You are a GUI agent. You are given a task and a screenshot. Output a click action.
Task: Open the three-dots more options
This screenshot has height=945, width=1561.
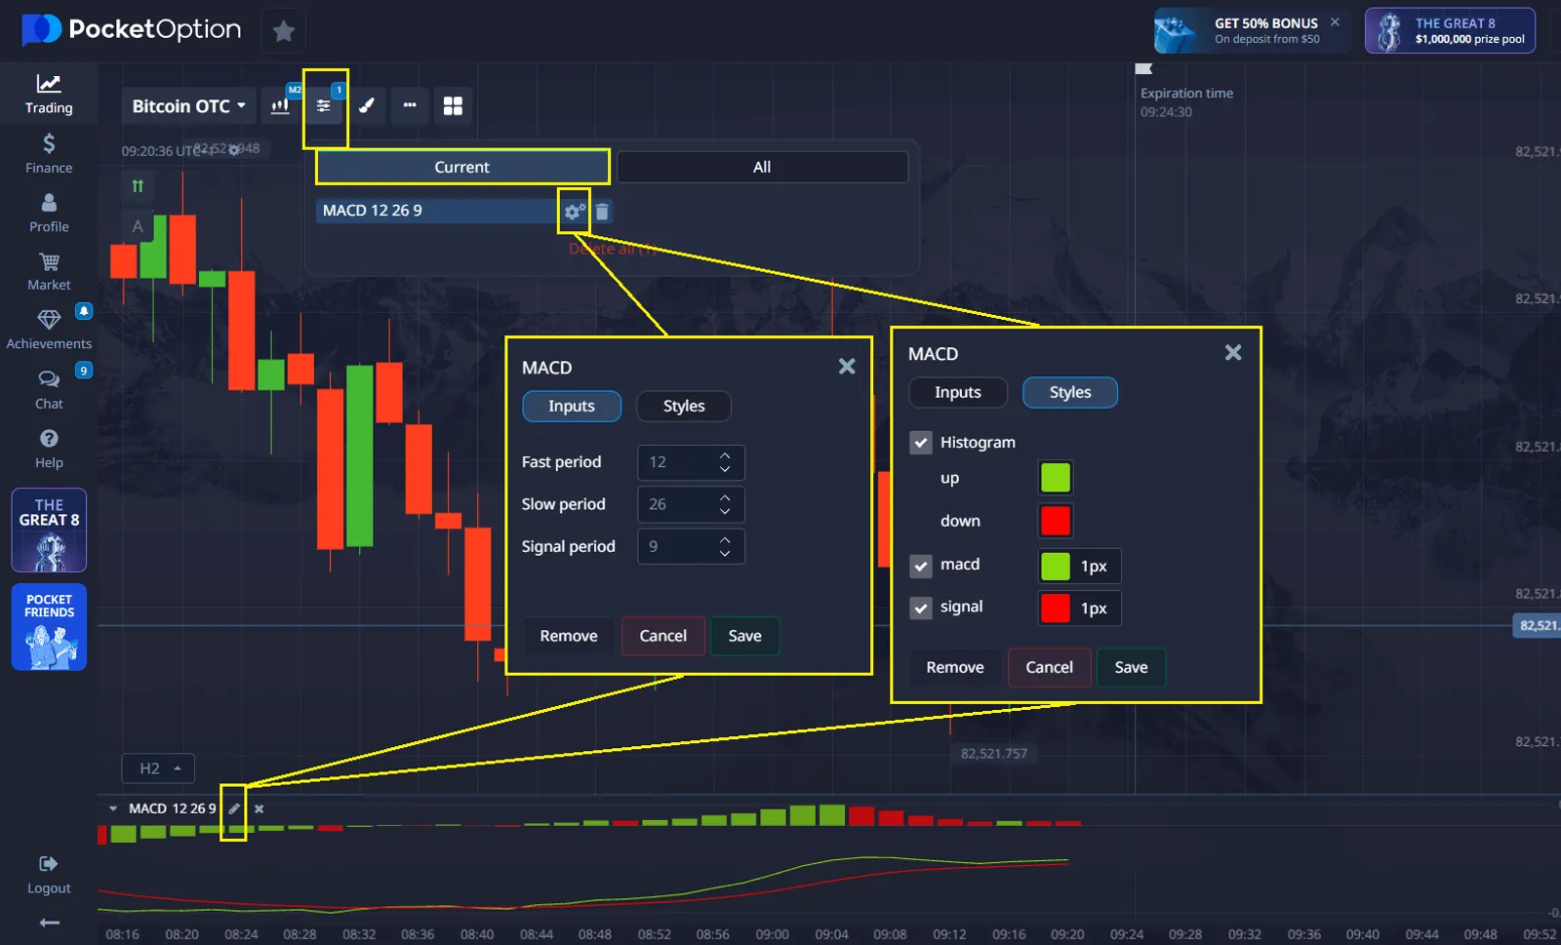click(x=410, y=105)
